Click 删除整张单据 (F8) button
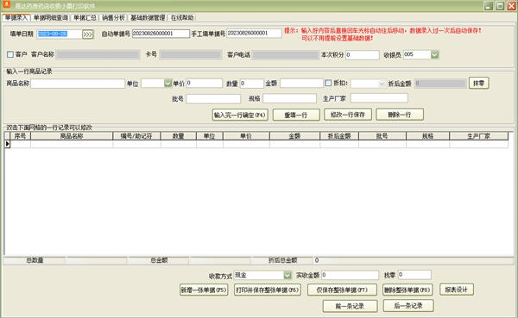Screen dimensions: 518x318 pyautogui.click(x=407, y=290)
